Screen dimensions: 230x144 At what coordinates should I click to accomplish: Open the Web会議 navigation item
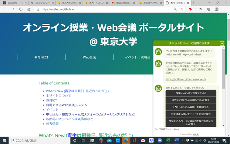point(89,57)
